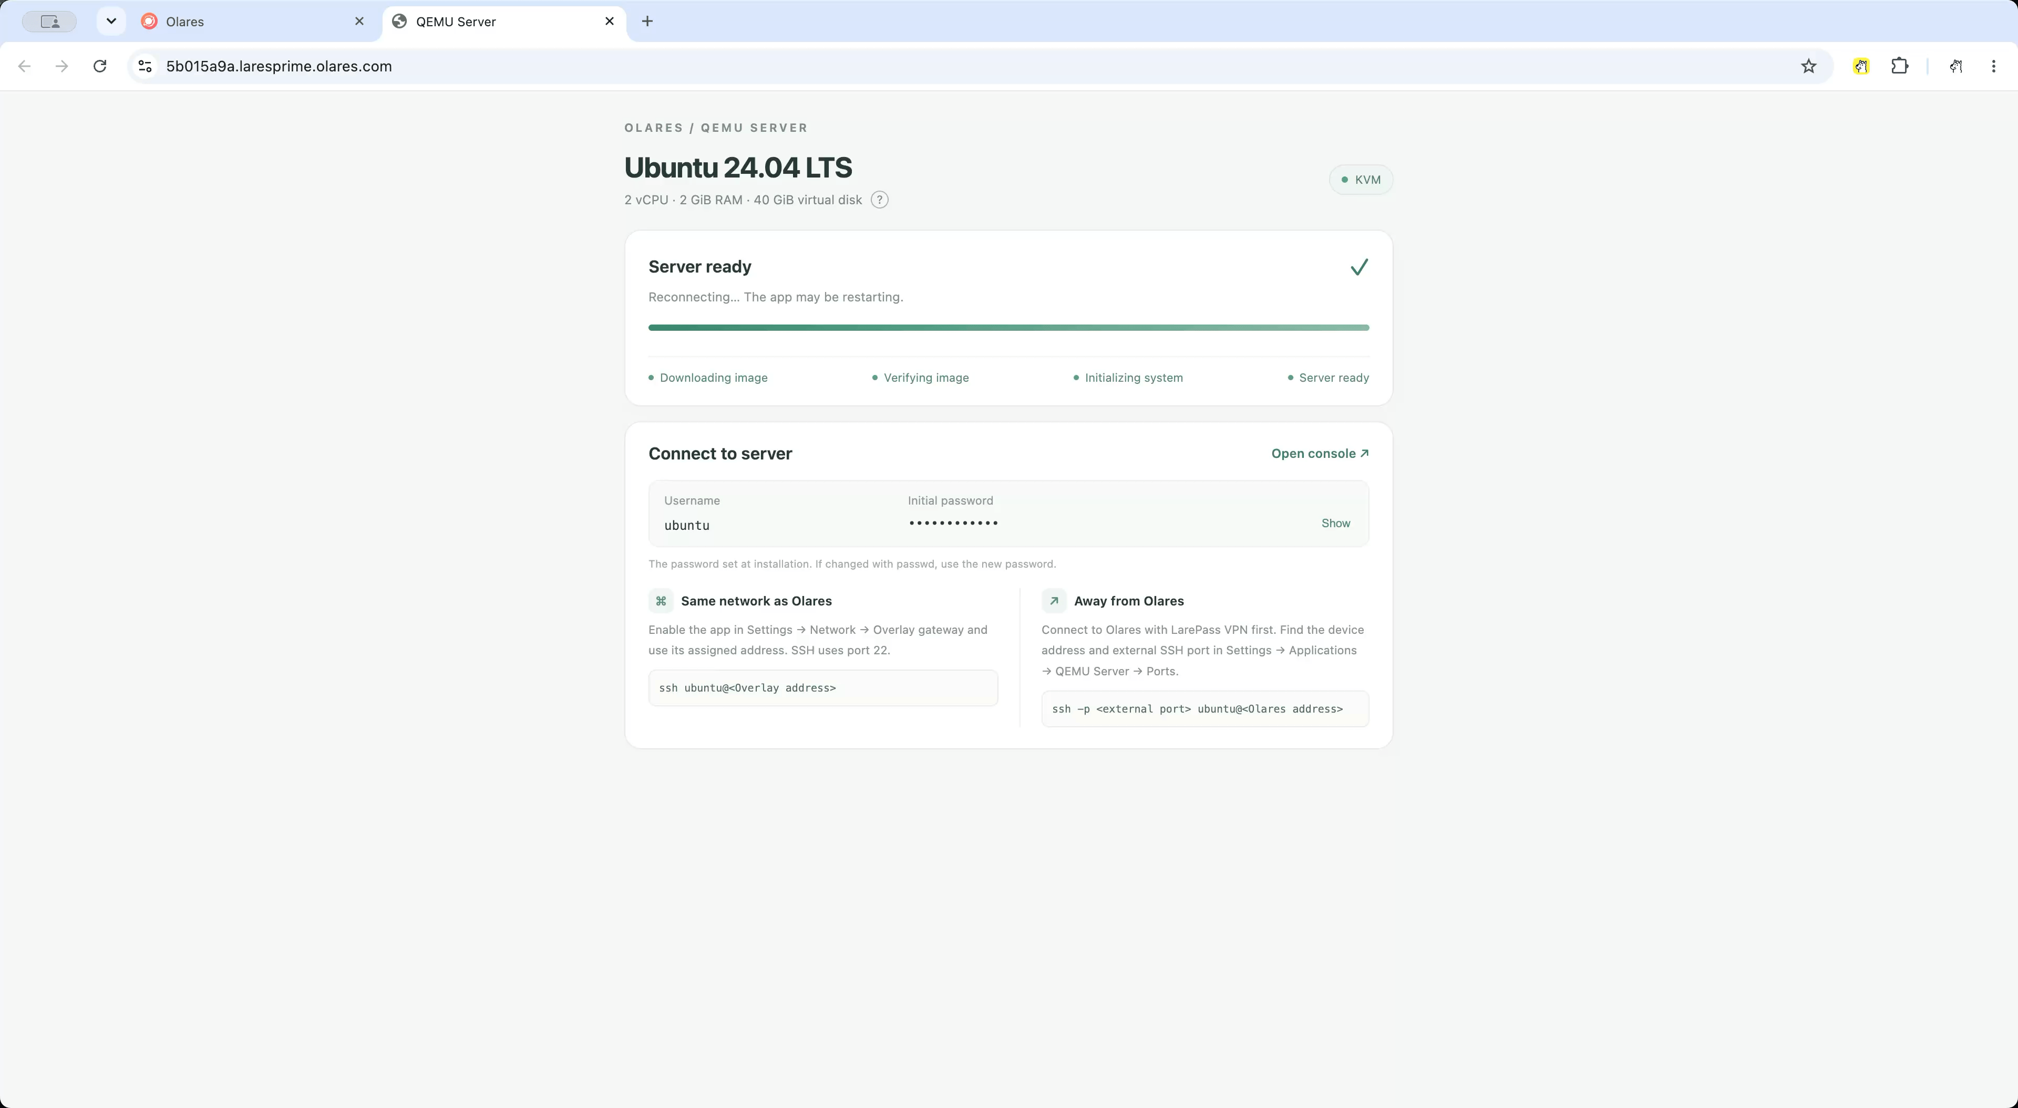Open the yellow extension icon
The width and height of the screenshot is (2018, 1108).
pyautogui.click(x=1861, y=67)
